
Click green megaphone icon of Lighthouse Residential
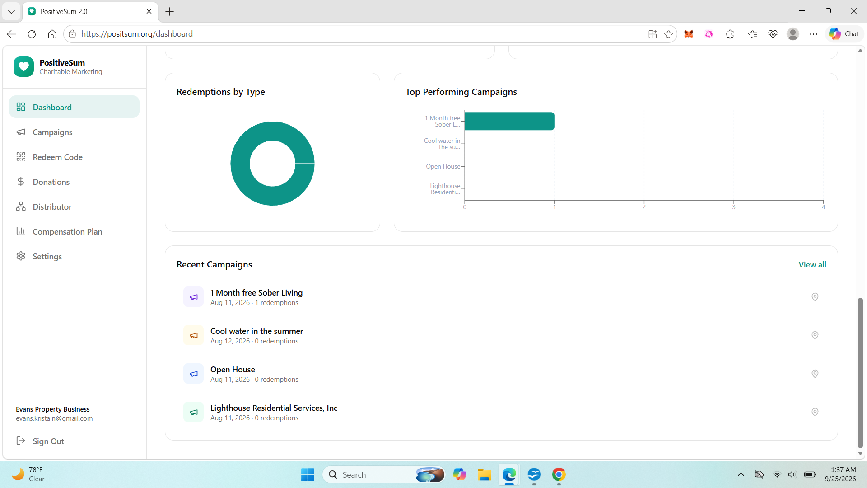click(193, 412)
